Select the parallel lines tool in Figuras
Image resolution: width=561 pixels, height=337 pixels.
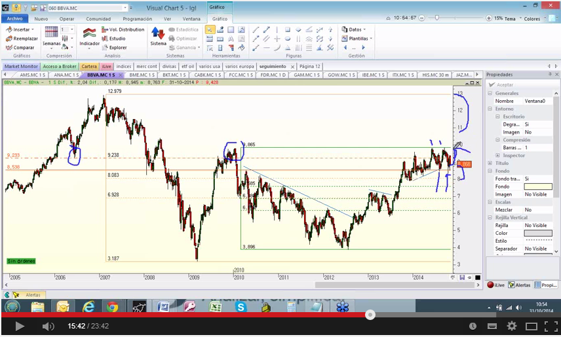pyautogui.click(x=266, y=39)
